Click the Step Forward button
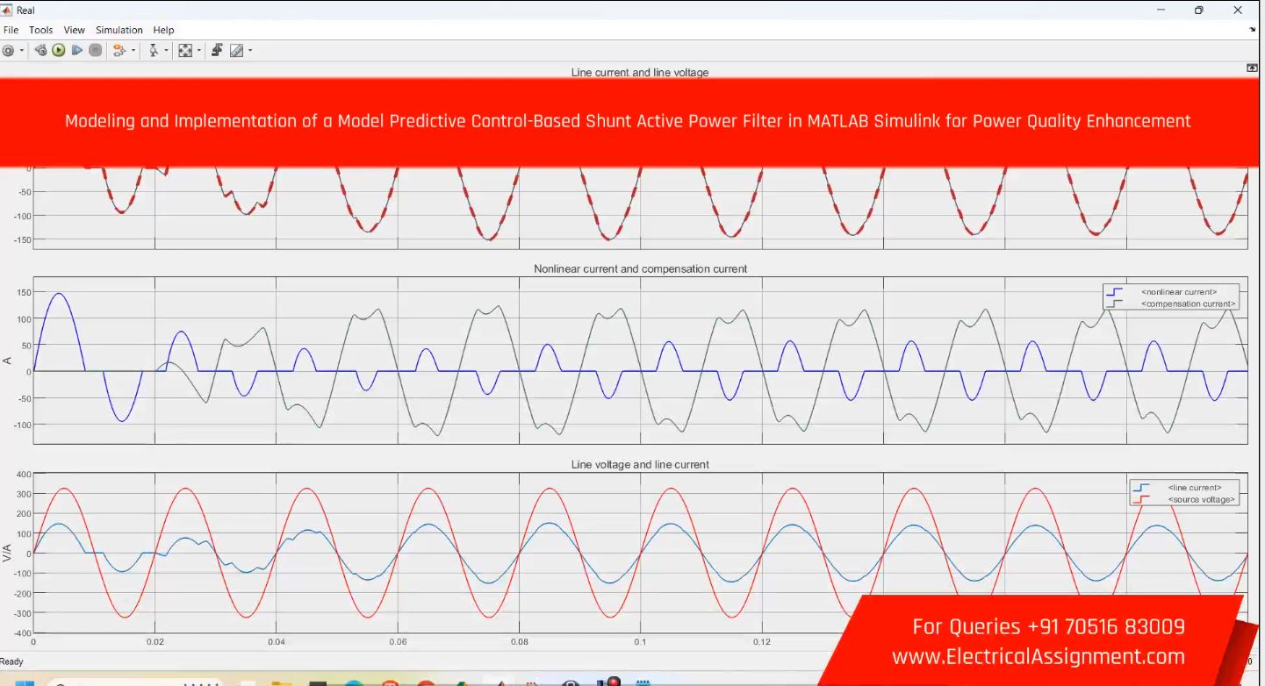1265x686 pixels. click(x=76, y=51)
